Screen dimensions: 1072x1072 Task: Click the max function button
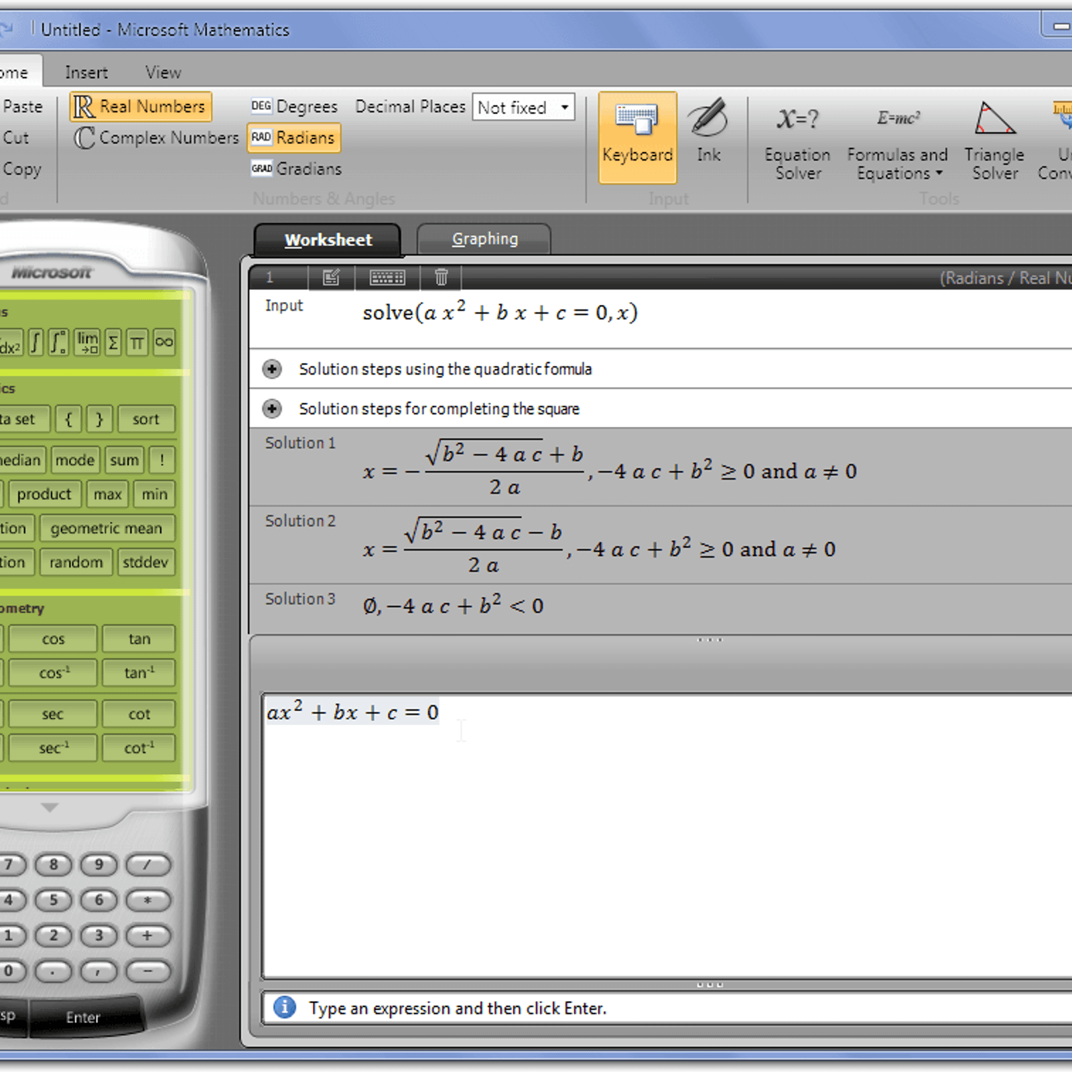pyautogui.click(x=108, y=494)
